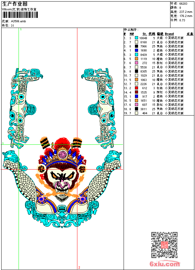This screenshot has width=195, height=270.
Task: Select the cream swatch beside 8168 stitches
Action: (x=136, y=42)
